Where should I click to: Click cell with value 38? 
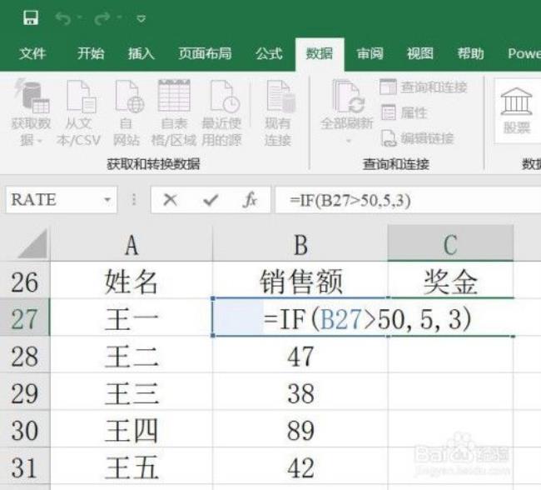pos(300,393)
